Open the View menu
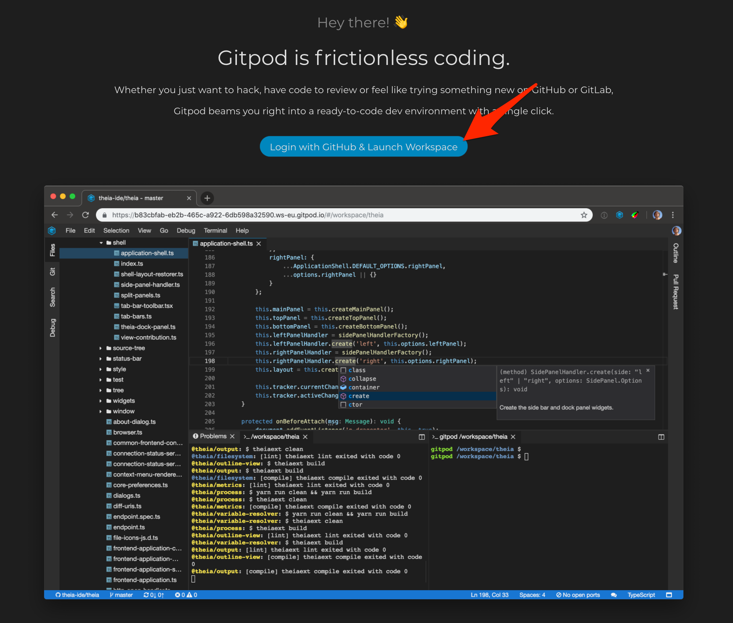Viewport: 733px width, 623px height. [x=144, y=230]
